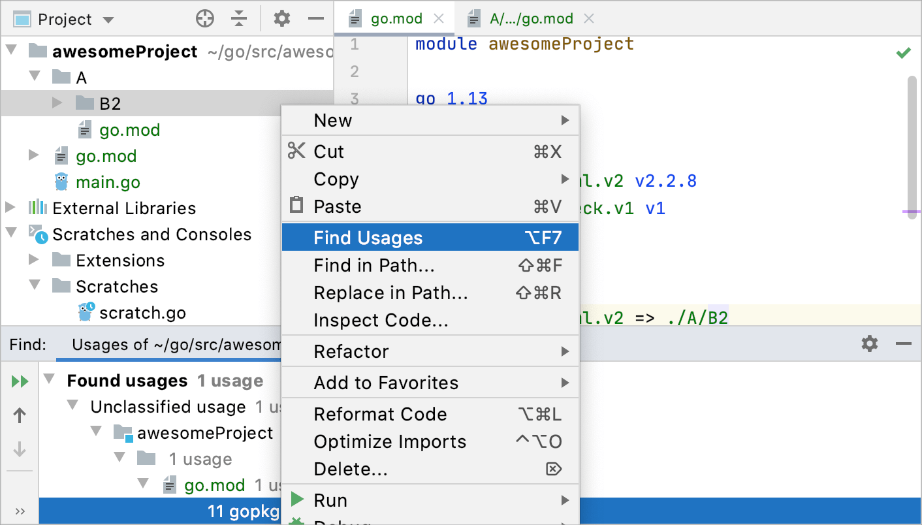This screenshot has height=525, width=922.
Task: Expand the Found usages tree node
Action: 49,380
